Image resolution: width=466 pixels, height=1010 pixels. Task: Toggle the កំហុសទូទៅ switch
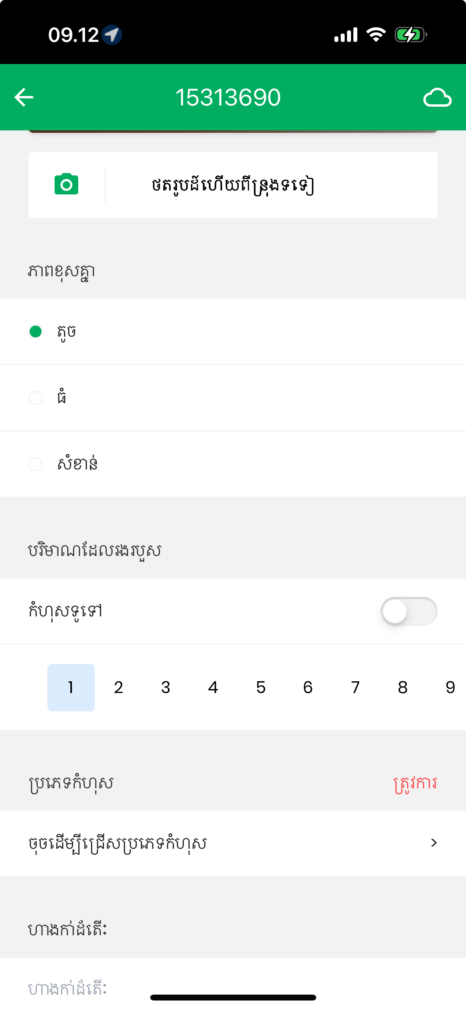409,611
